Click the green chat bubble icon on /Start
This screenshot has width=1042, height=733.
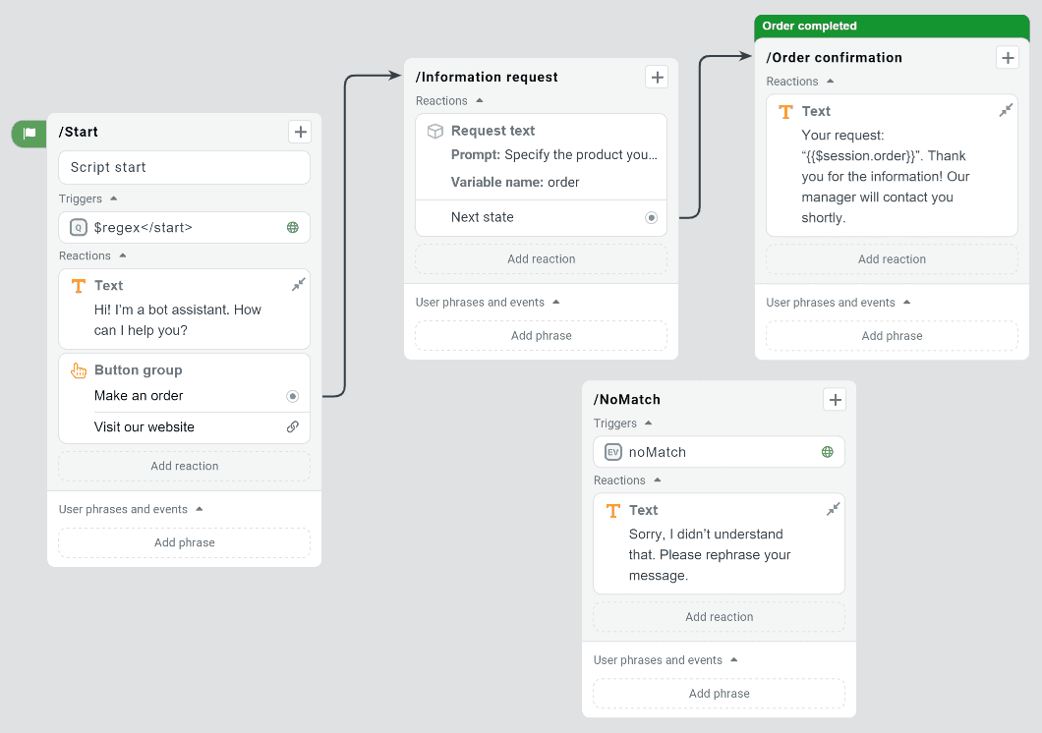(29, 132)
